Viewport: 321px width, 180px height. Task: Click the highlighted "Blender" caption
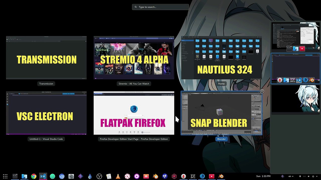coord(221,139)
